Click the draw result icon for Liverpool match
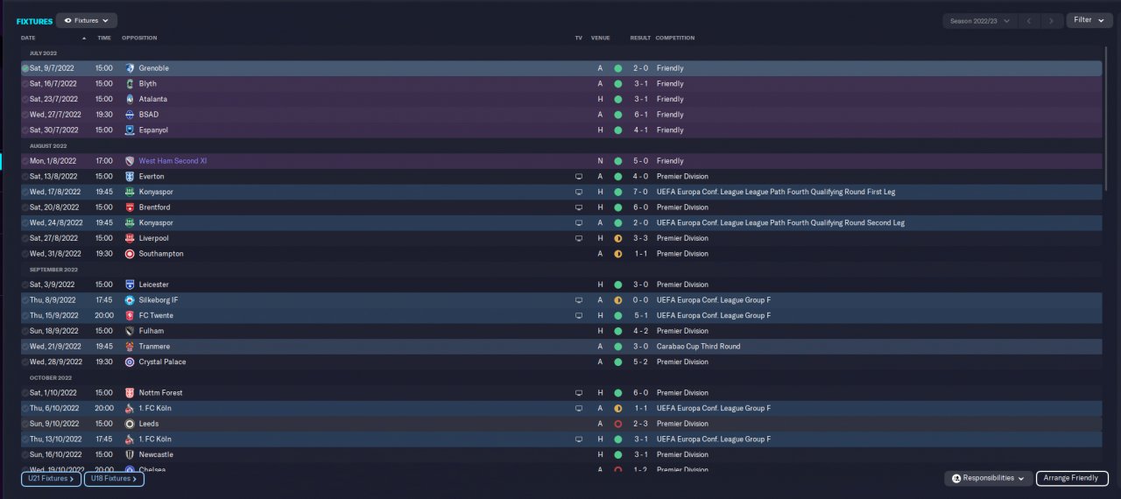This screenshot has height=499, width=1121. 617,238
